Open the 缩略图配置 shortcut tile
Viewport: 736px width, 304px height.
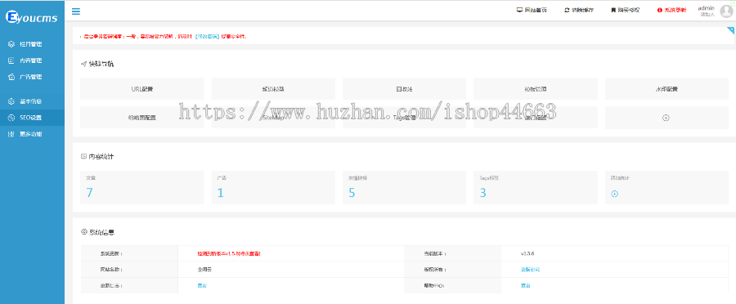pos(141,118)
